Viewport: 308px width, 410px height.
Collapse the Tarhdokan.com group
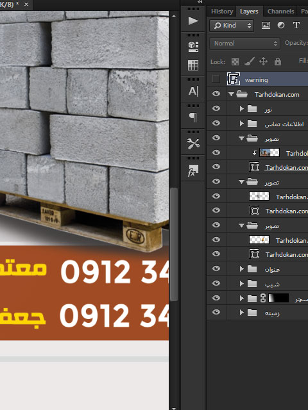(231, 94)
